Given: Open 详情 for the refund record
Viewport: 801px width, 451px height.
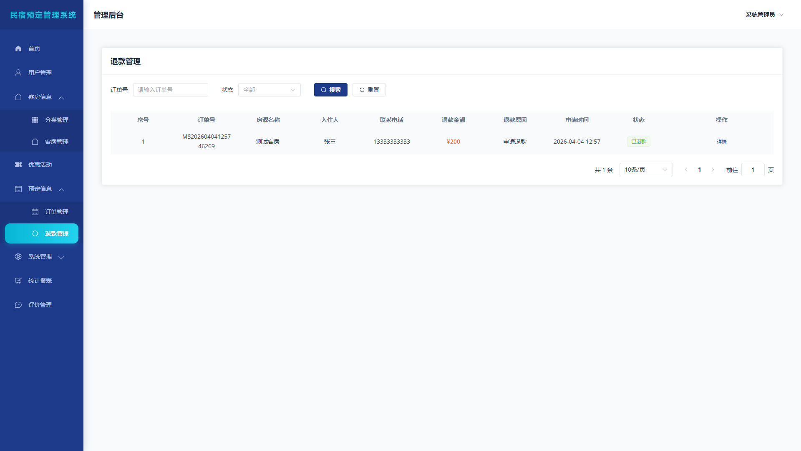Looking at the screenshot, I should 722,142.
